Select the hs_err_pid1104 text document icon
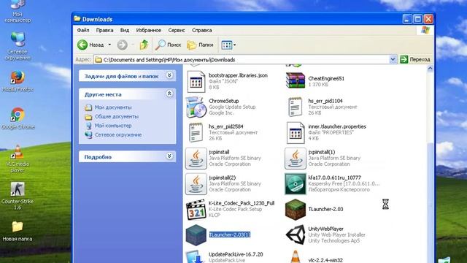The height and width of the screenshot is (263, 467). pos(295,107)
